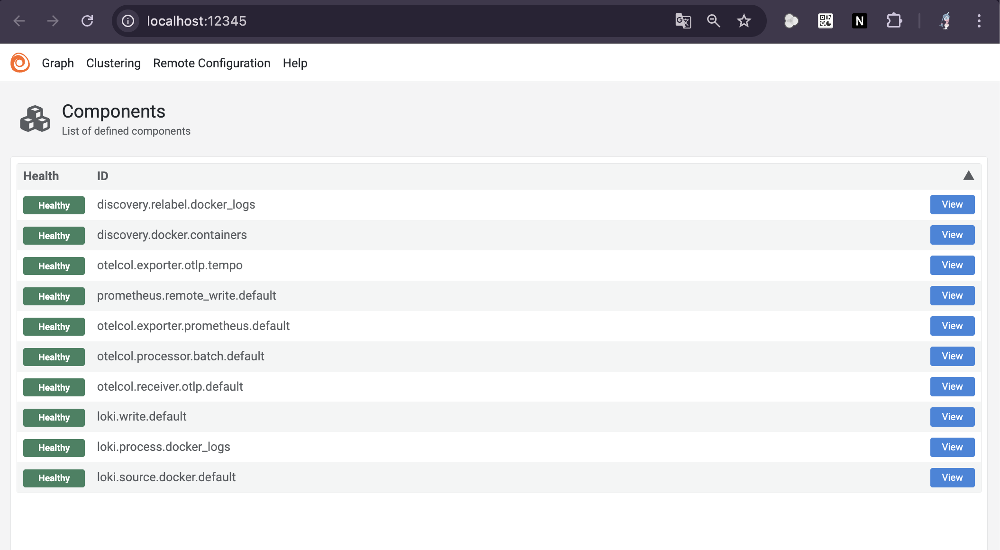Open the Notion extension icon

click(x=859, y=21)
